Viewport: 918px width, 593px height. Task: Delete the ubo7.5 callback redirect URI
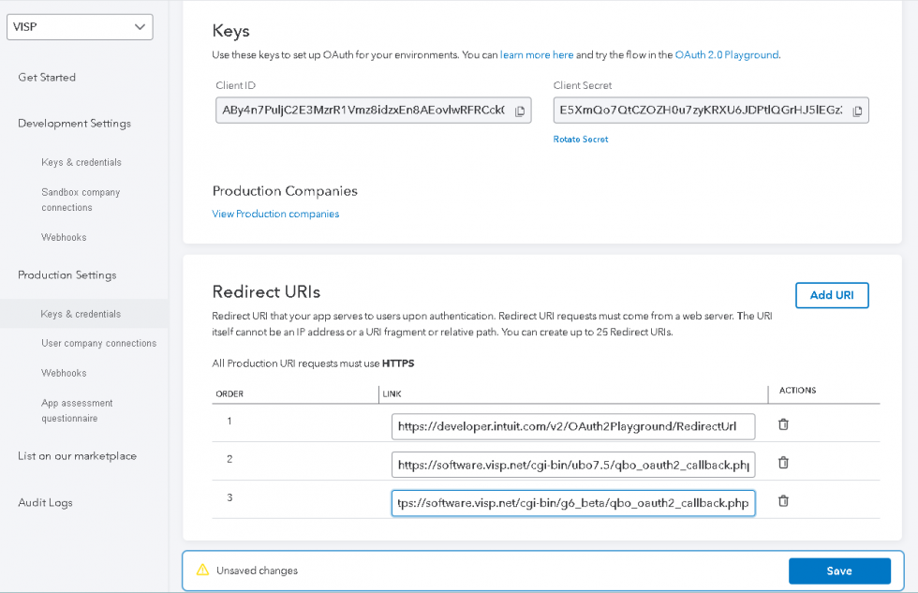(783, 463)
